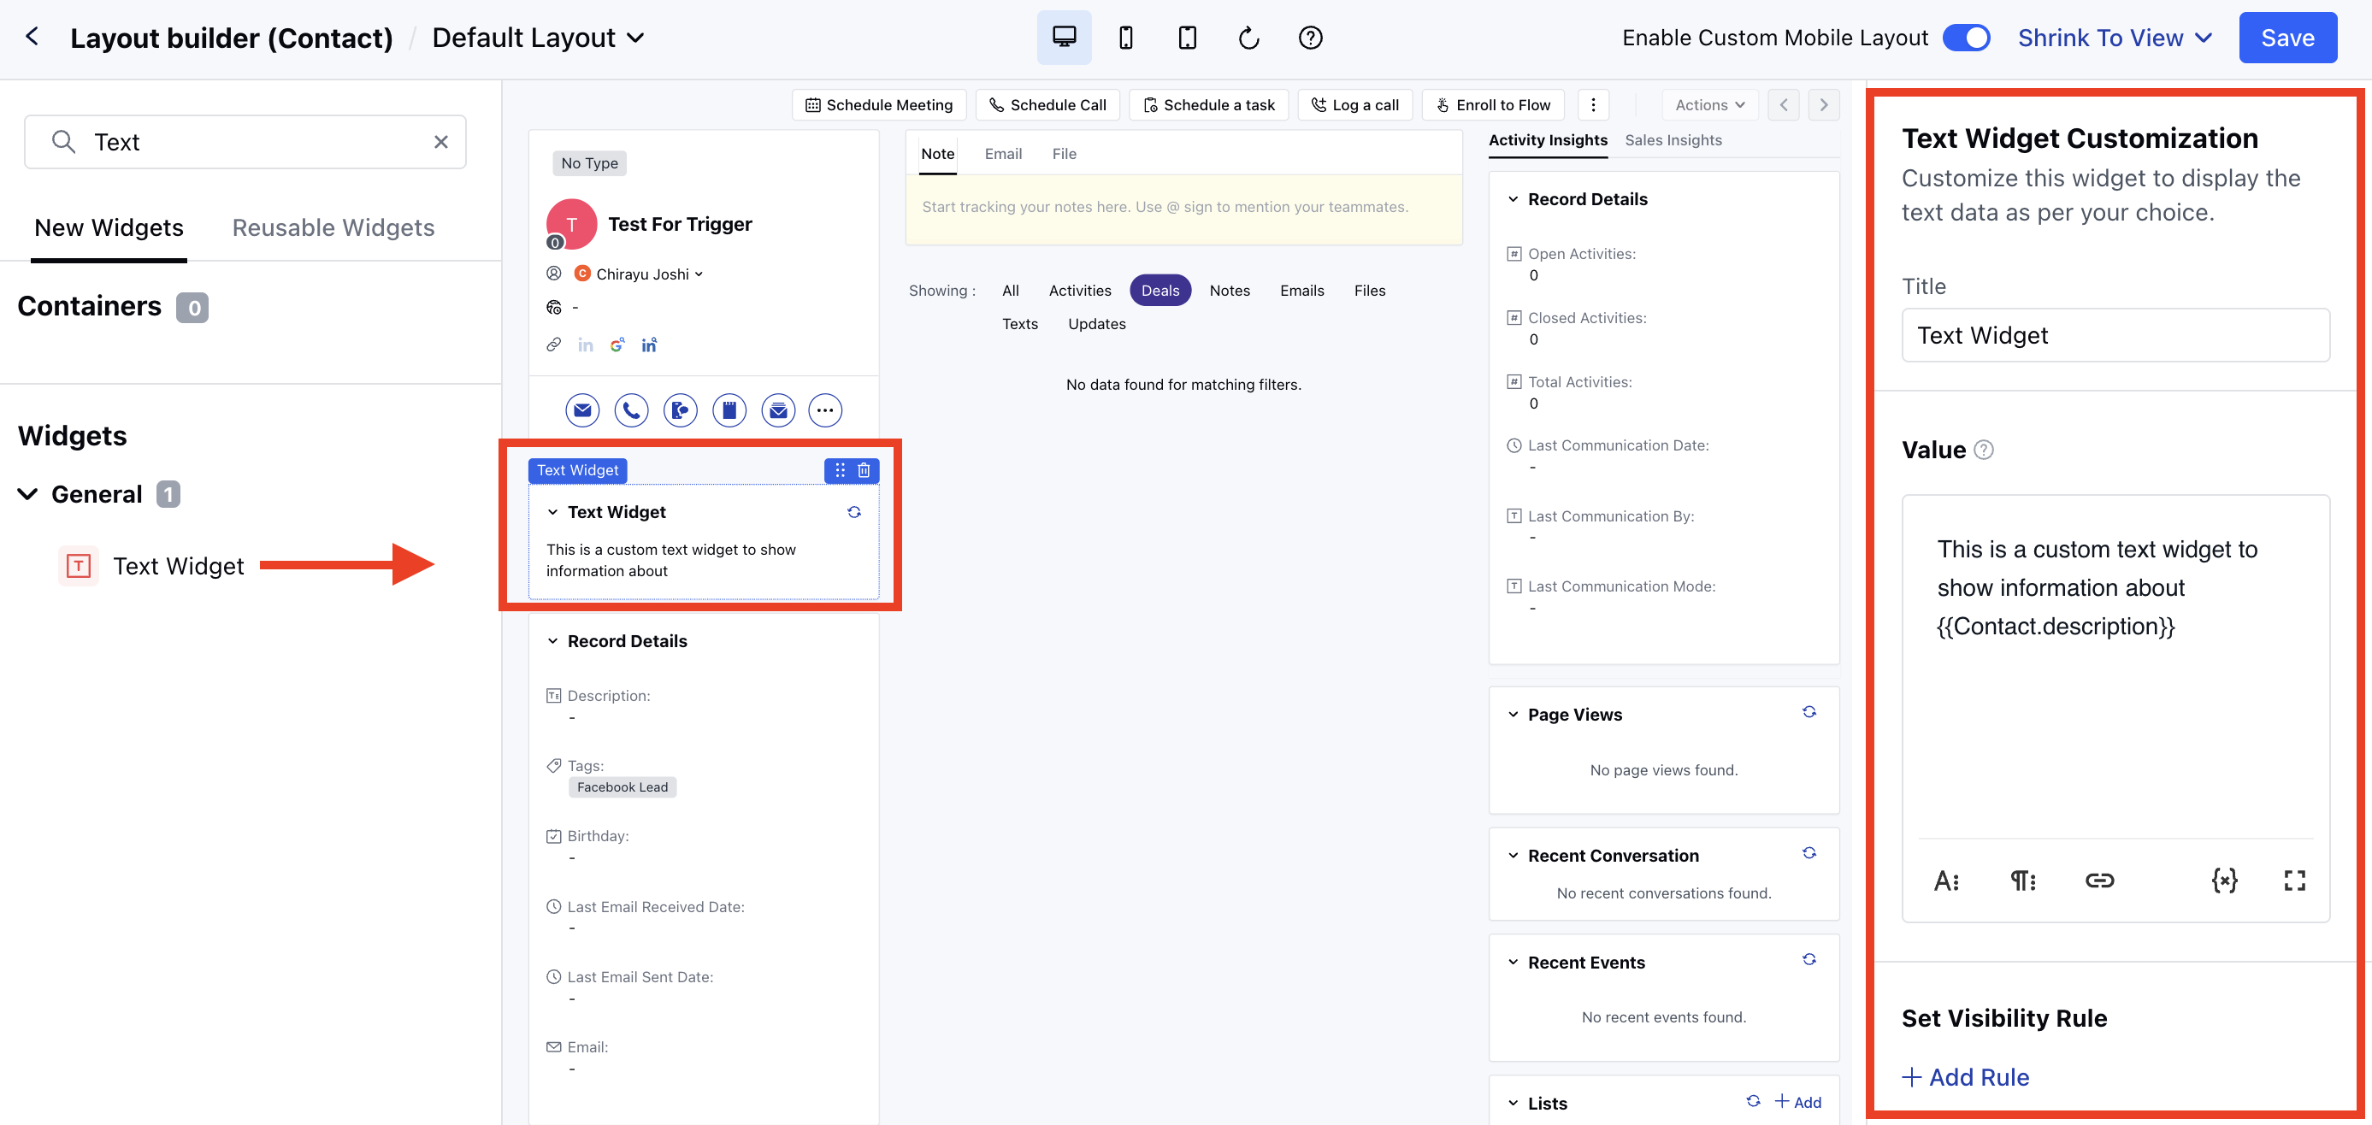Click insert variable curly braces icon

click(2224, 881)
